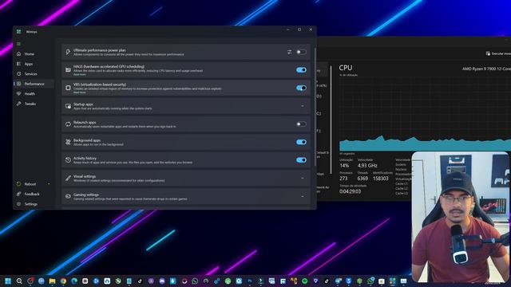
Task: Open Ultimate performance plan options sliders icon
Action: coord(289,52)
